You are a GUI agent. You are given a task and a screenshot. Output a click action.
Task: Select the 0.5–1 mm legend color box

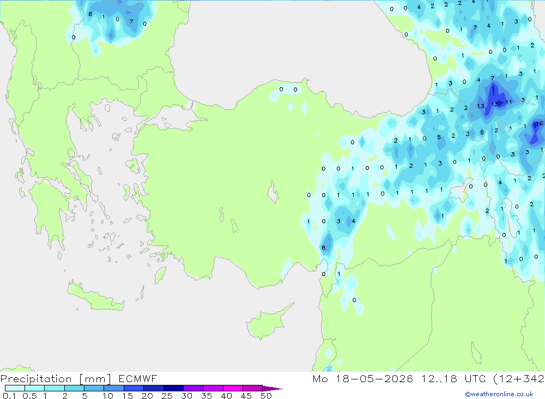point(35,388)
